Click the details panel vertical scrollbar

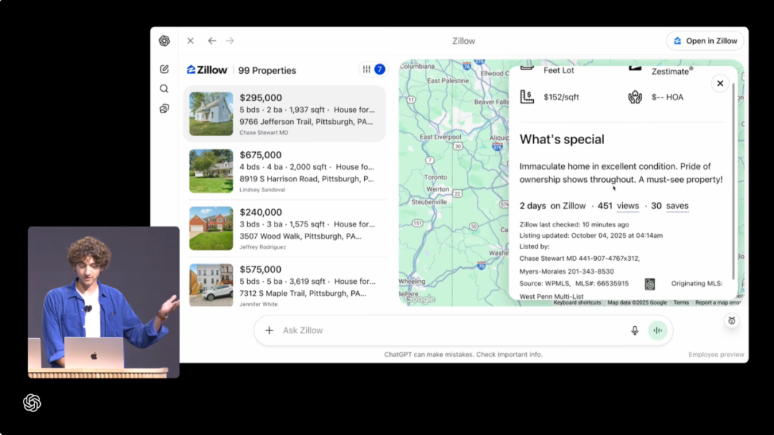732,179
